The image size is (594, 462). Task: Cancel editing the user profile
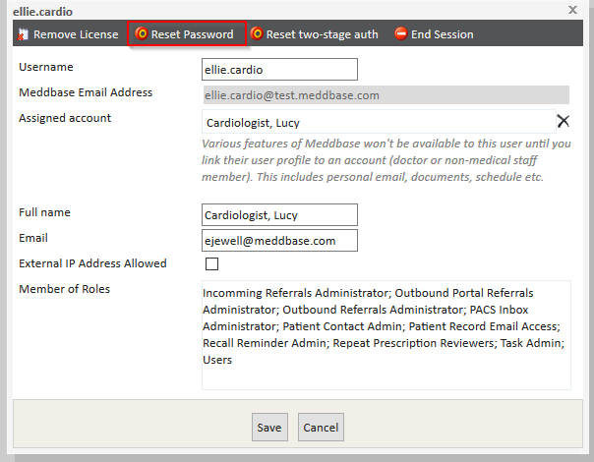[x=320, y=428]
